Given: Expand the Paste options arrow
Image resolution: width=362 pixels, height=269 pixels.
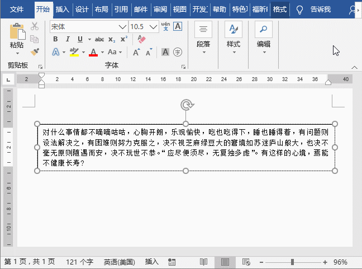Looking at the screenshot, I should [x=17, y=53].
